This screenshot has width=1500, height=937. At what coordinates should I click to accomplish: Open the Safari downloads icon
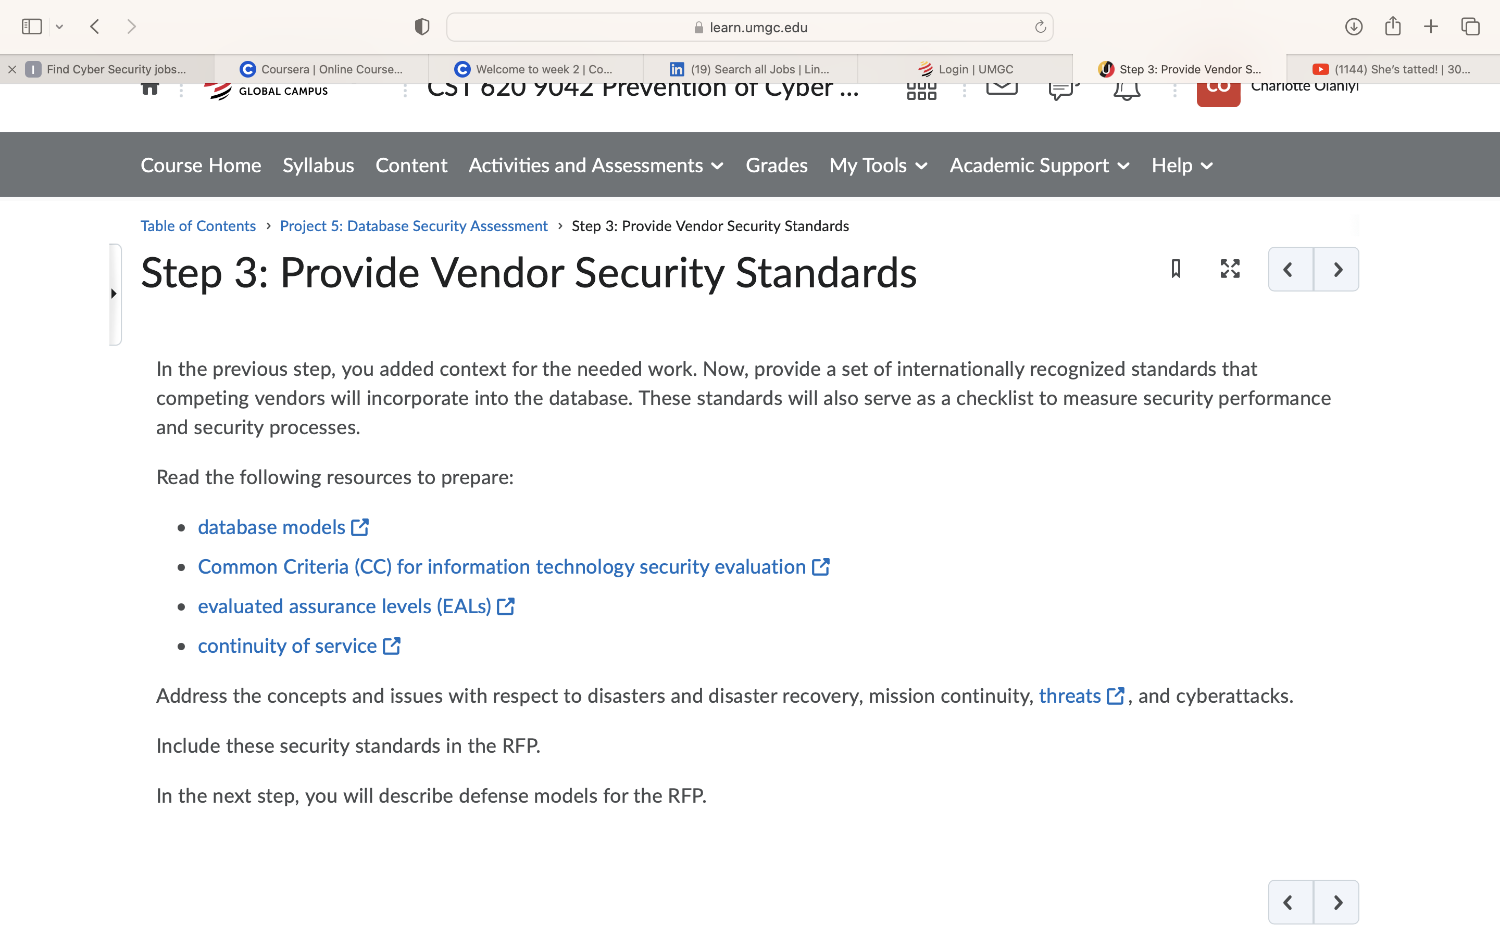pyautogui.click(x=1354, y=27)
